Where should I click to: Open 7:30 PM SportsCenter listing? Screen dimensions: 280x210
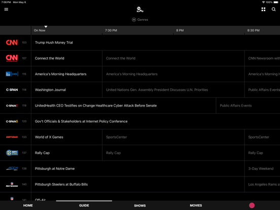pyautogui.click(x=173, y=137)
